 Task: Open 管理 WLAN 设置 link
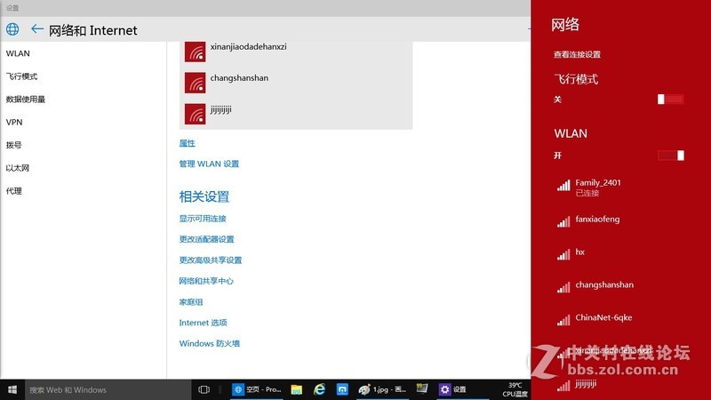click(x=209, y=164)
